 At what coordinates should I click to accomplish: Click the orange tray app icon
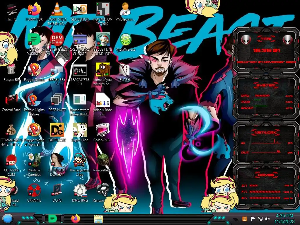pyautogui.click(x=245, y=219)
